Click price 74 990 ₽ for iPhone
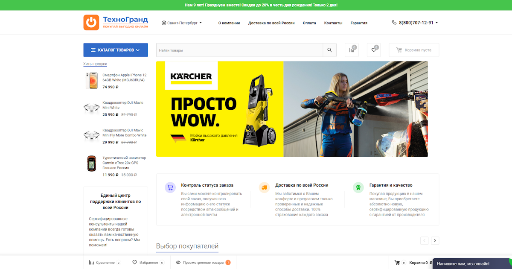This screenshot has width=512, height=269. click(111, 87)
